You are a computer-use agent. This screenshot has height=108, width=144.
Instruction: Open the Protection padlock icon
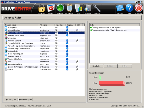click(x=42, y=9)
